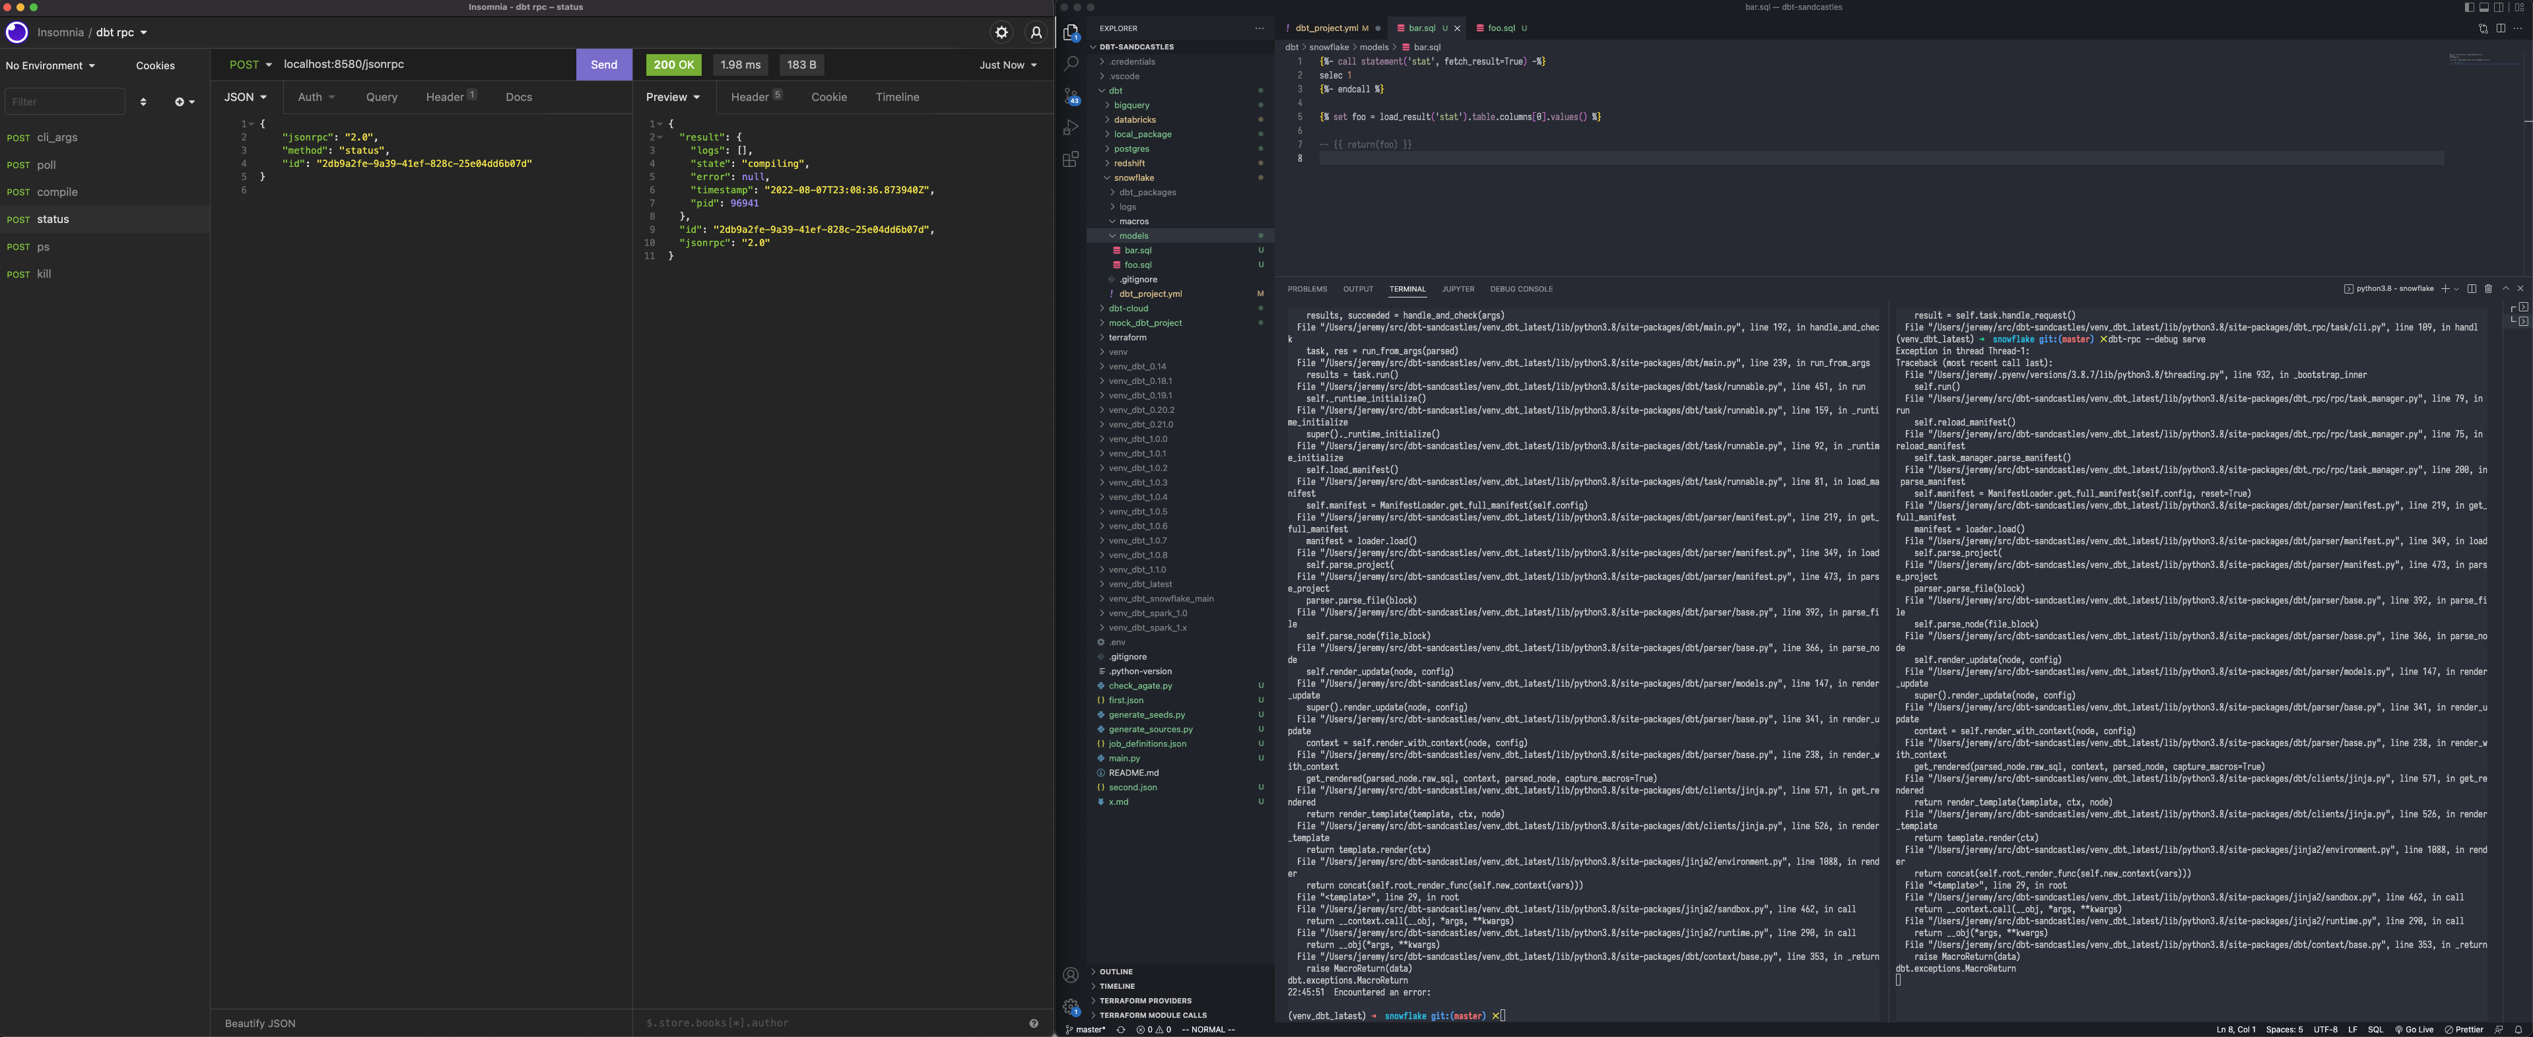Open Source Control view showing 43 changes
The image size is (2533, 1037).
(x=1070, y=96)
